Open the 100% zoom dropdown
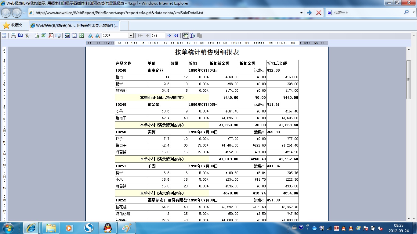Viewport: 417px width, 234px height. pyautogui.click(x=131, y=36)
